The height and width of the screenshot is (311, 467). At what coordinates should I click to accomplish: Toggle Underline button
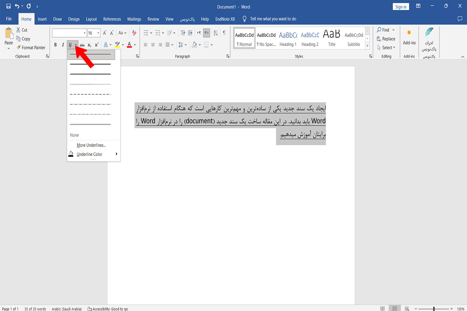click(70, 45)
